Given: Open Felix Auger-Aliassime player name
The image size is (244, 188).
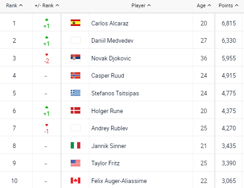Looking at the screenshot, I should pyautogui.click(x=119, y=181).
